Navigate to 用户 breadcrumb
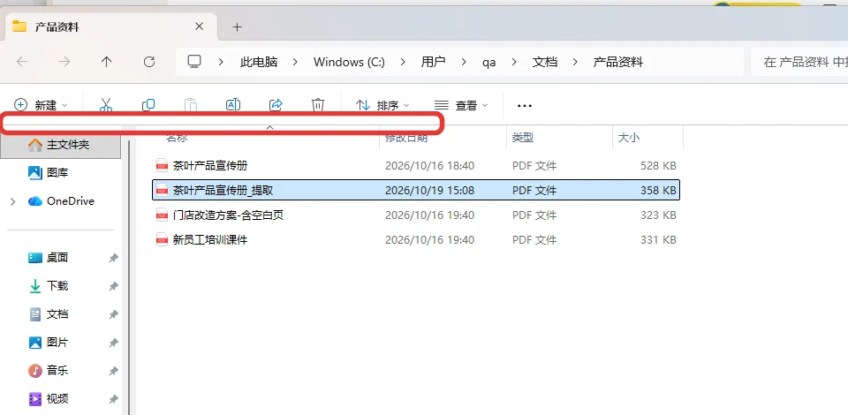 click(x=433, y=62)
